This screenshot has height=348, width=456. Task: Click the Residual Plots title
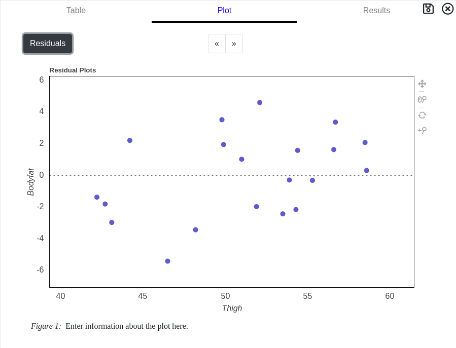pos(73,70)
